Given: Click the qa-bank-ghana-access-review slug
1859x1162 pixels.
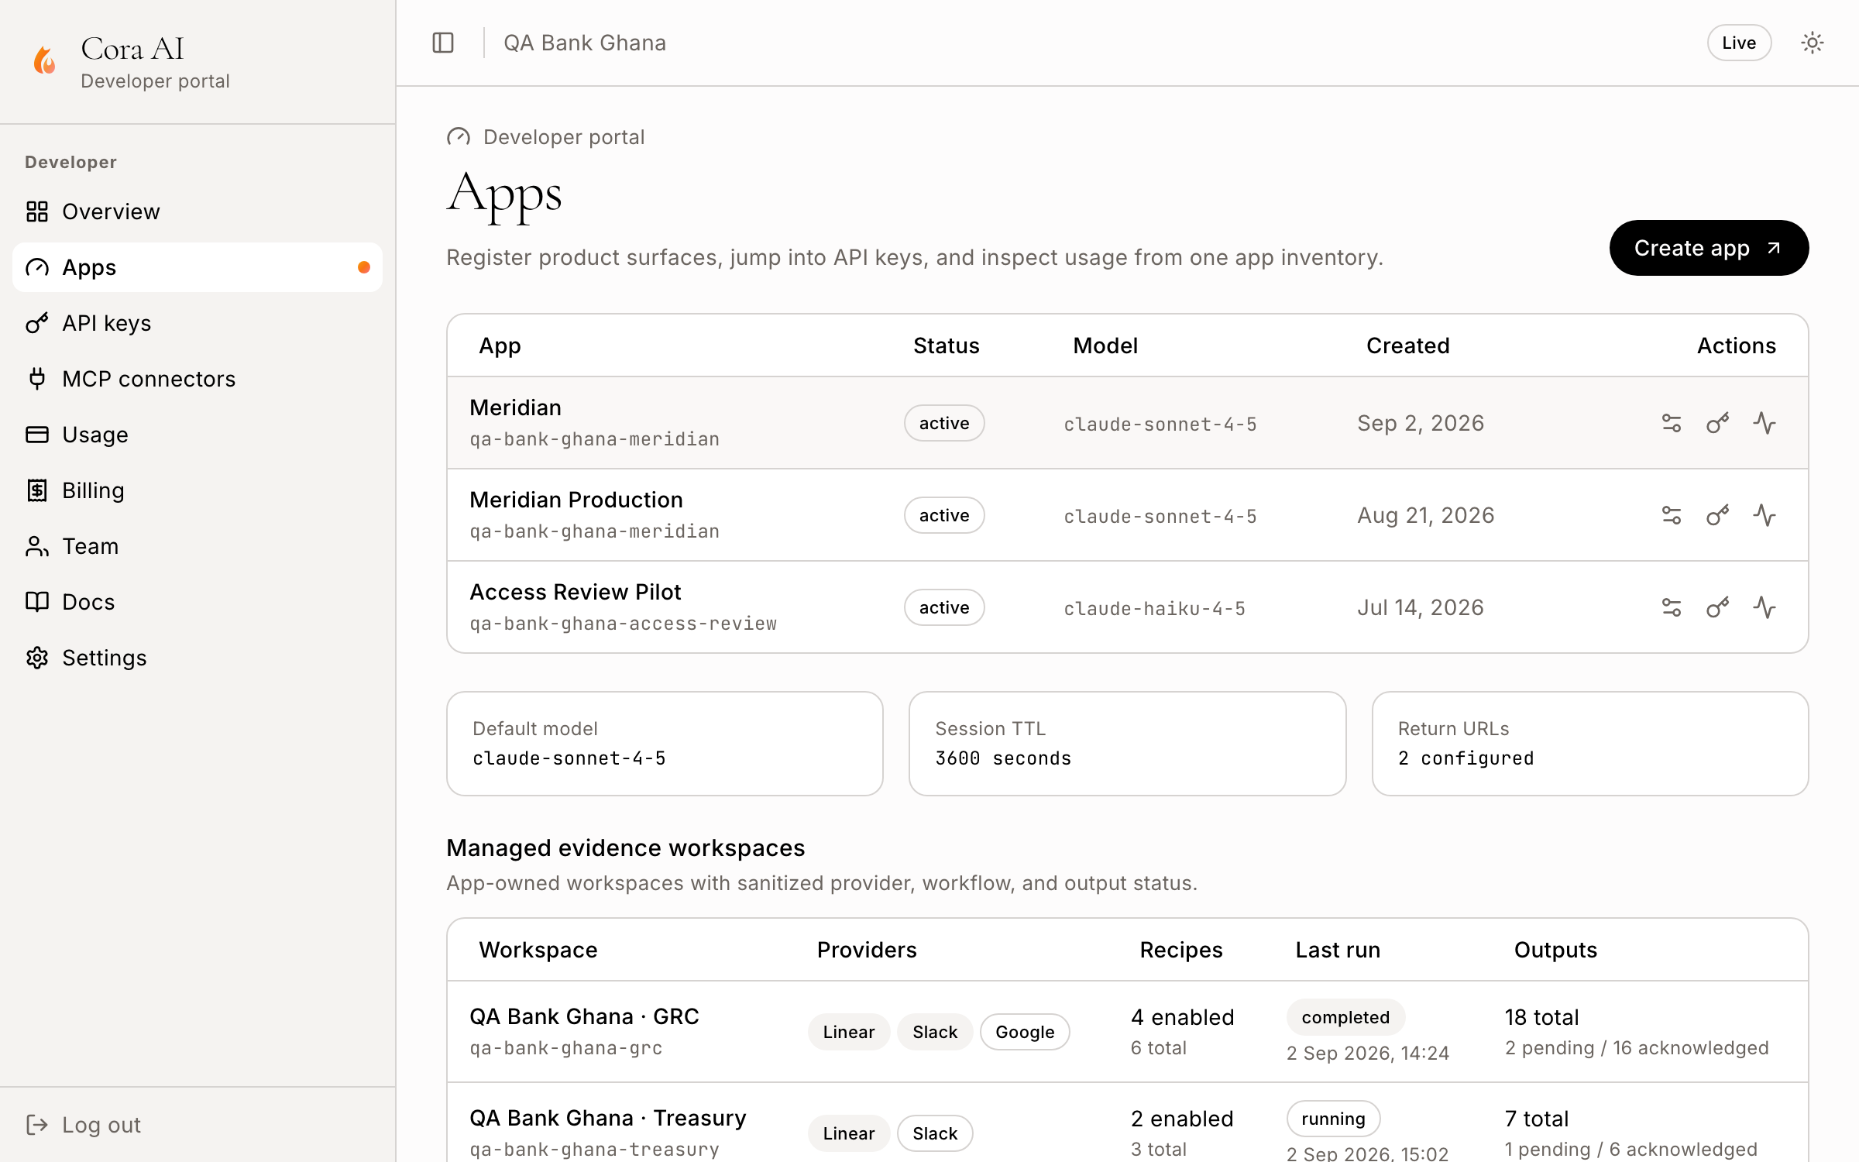Looking at the screenshot, I should (x=623, y=624).
